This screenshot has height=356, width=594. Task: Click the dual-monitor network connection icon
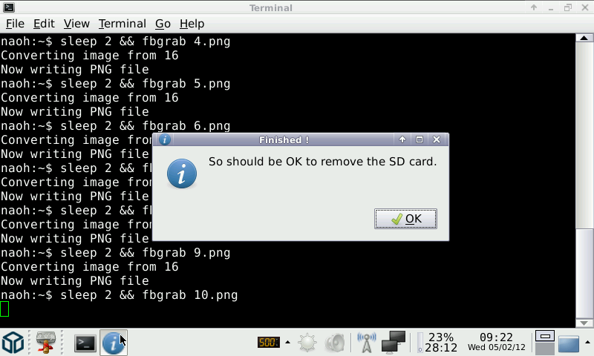(x=393, y=343)
